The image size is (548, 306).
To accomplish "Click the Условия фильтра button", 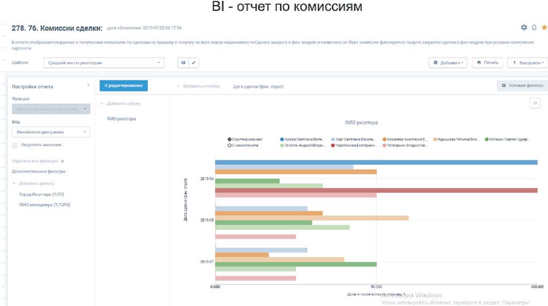I will click(522, 85).
